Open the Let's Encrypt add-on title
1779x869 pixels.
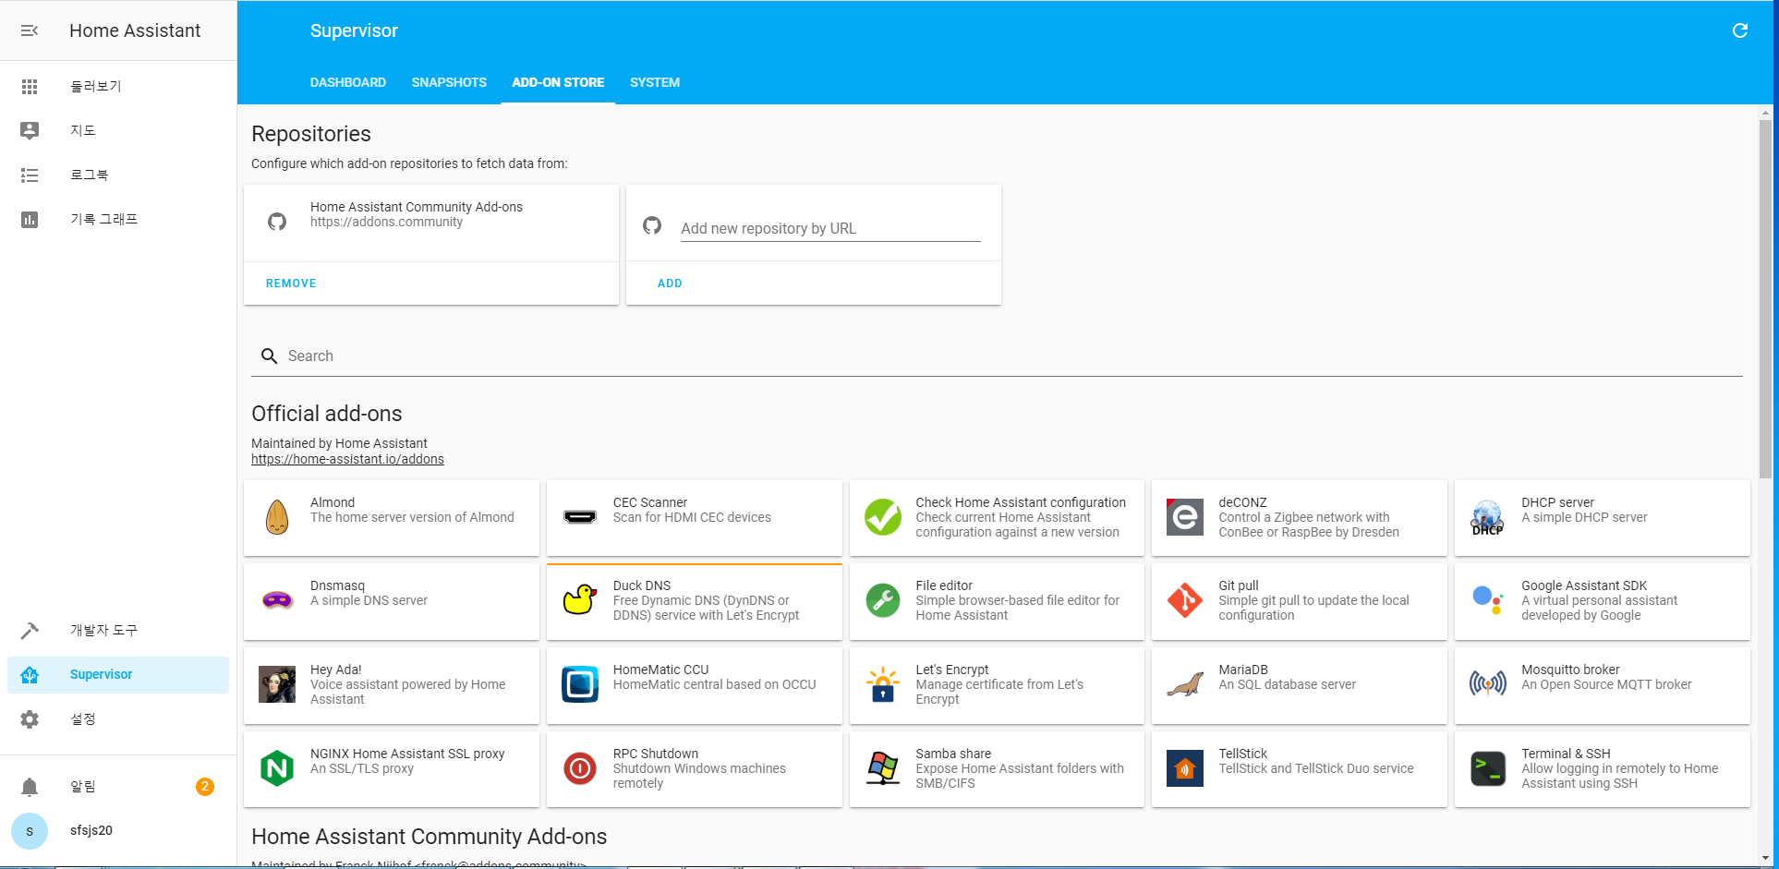click(952, 670)
